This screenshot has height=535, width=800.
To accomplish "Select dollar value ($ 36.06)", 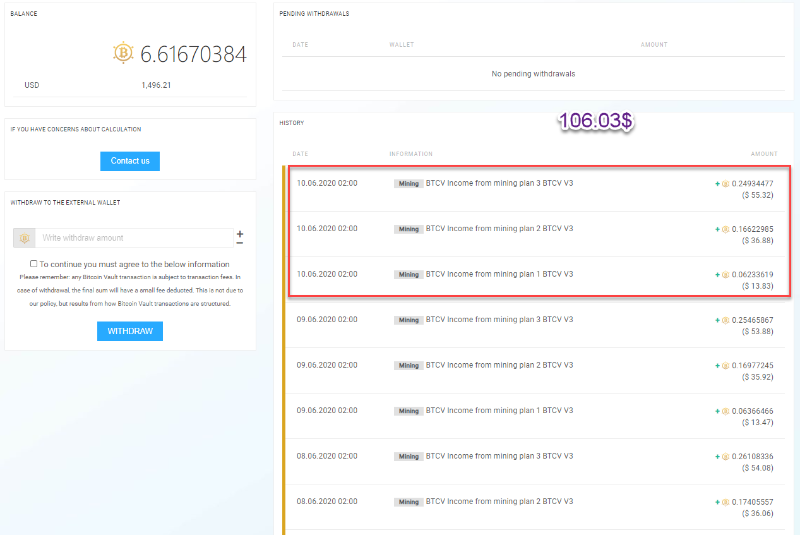I will (x=758, y=514).
